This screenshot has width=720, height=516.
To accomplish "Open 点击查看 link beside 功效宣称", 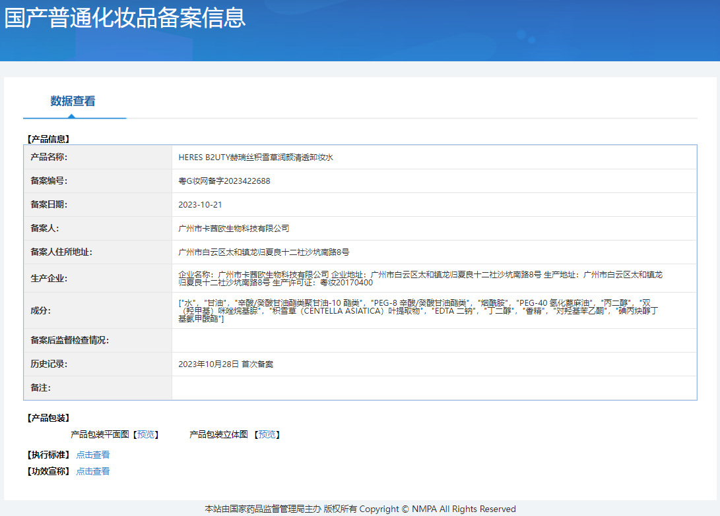I will pos(93,471).
